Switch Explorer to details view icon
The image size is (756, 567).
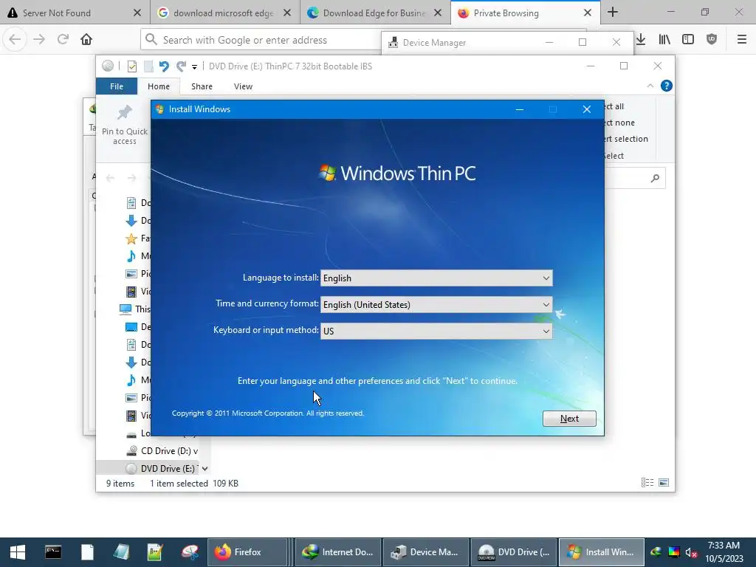(647, 483)
